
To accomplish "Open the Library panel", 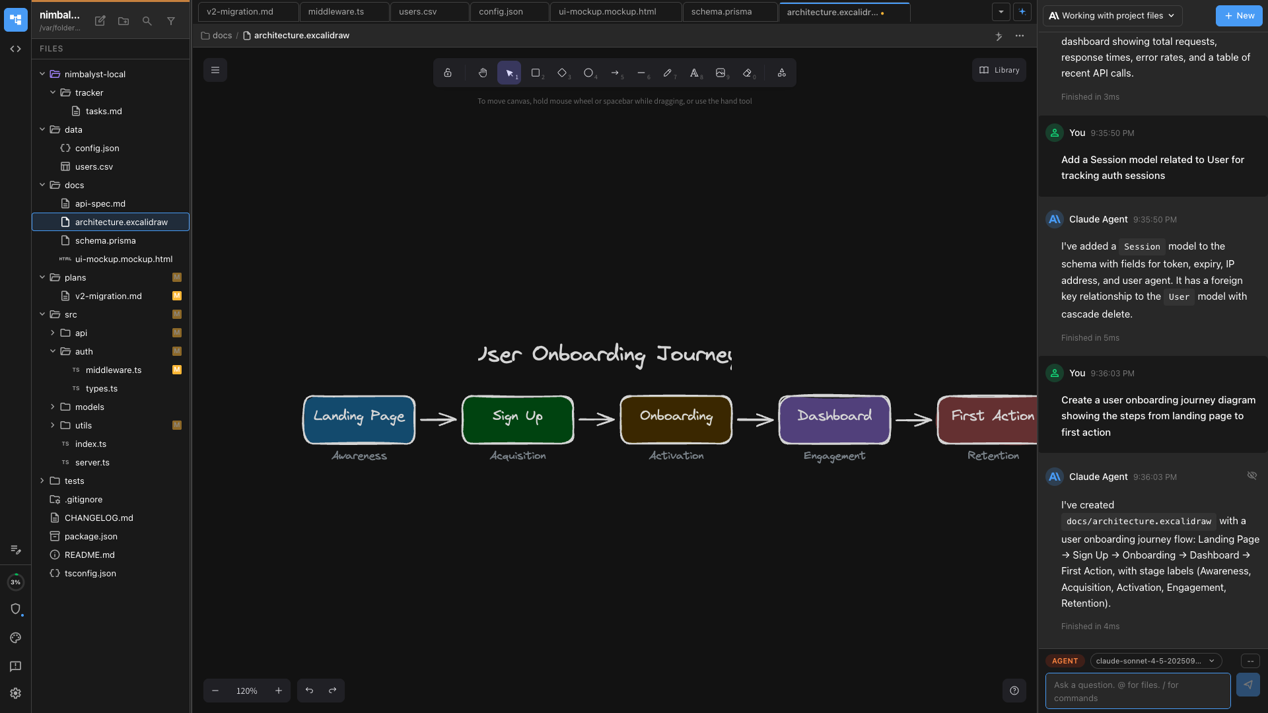I will click(x=998, y=70).
